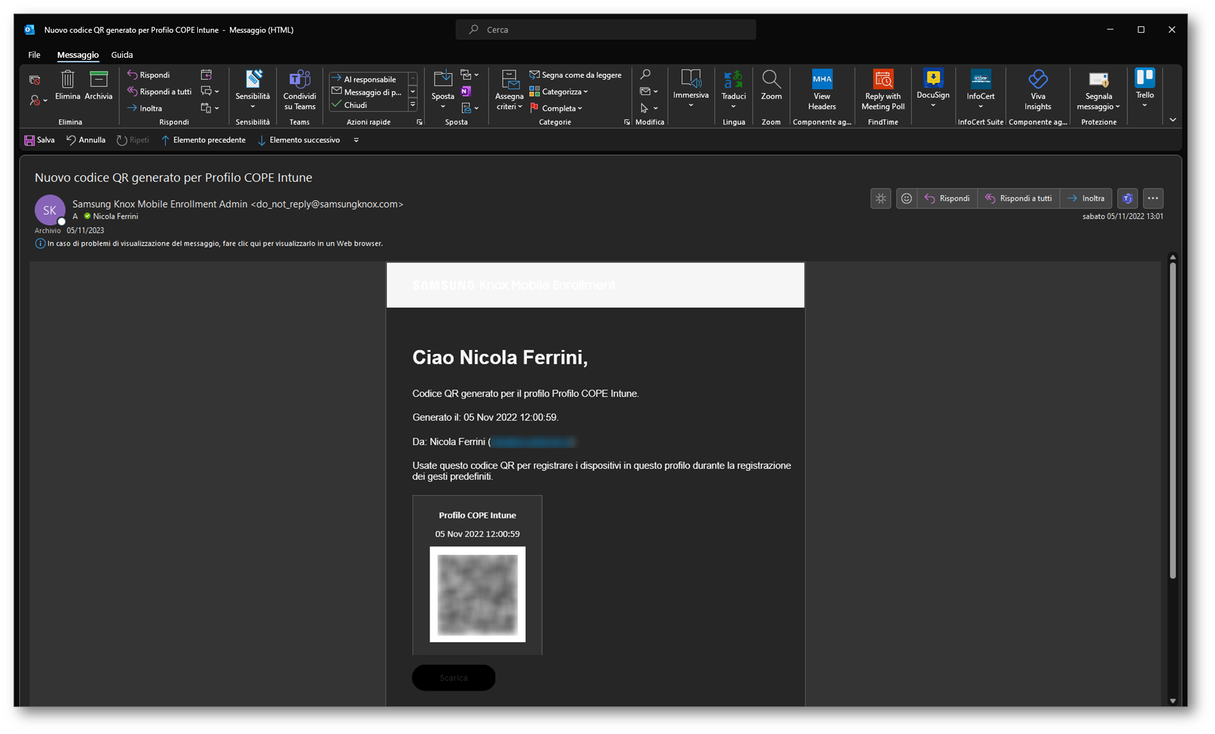Image resolution: width=1215 pixels, height=734 pixels.
Task: Click the scrollbar down arrow
Action: coord(1173,701)
